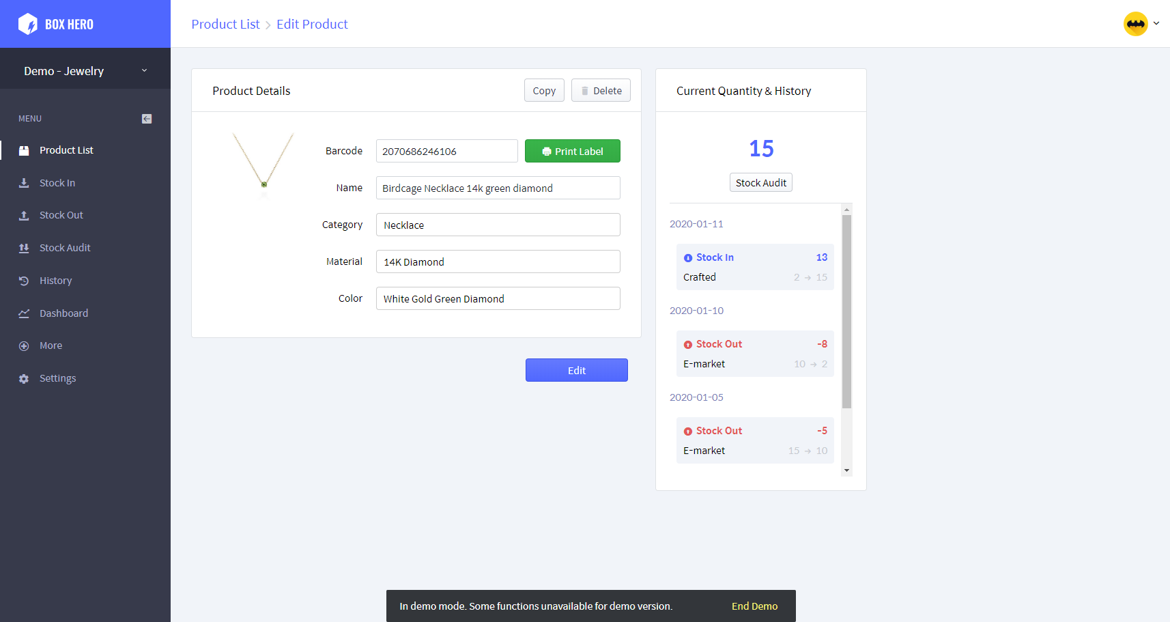Image resolution: width=1170 pixels, height=622 pixels.
Task: Click the Dashboard chart icon
Action: [x=24, y=313]
